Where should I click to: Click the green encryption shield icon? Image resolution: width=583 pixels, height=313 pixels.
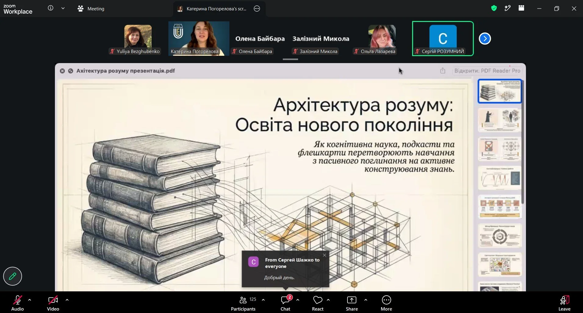(494, 8)
